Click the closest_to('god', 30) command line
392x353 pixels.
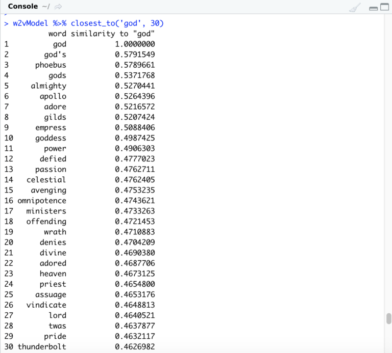[x=117, y=23]
